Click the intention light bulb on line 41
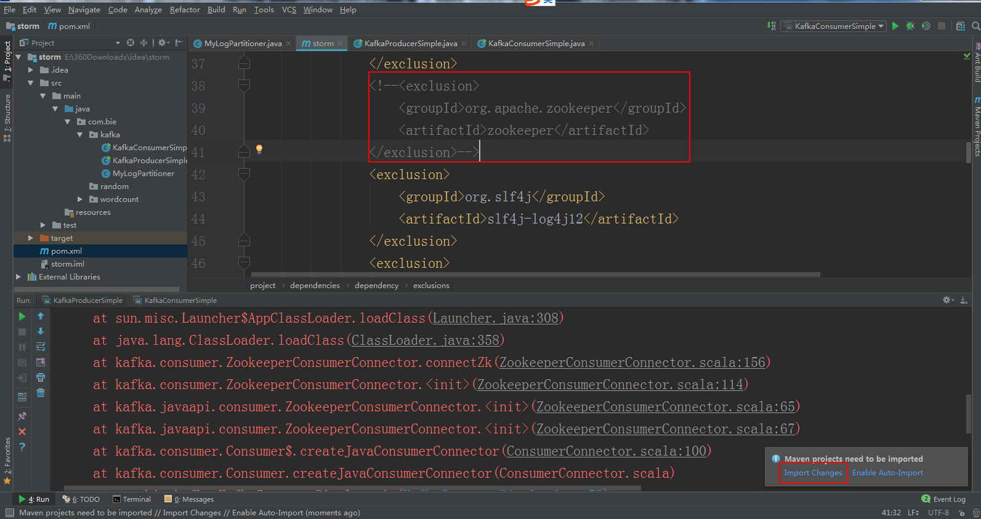981x519 pixels. [x=259, y=149]
